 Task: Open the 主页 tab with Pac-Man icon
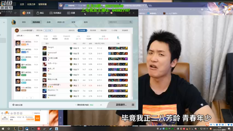(27, 13)
